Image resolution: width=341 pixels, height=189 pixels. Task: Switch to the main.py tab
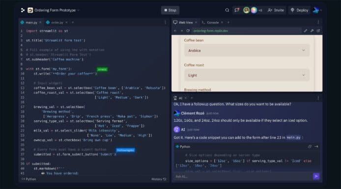coord(31,23)
